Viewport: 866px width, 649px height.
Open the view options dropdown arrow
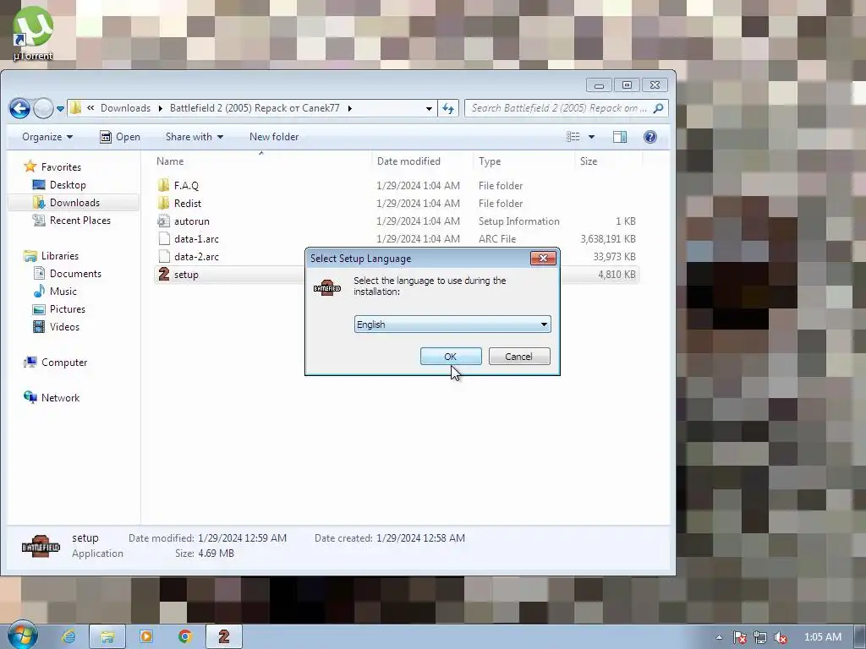tap(591, 137)
